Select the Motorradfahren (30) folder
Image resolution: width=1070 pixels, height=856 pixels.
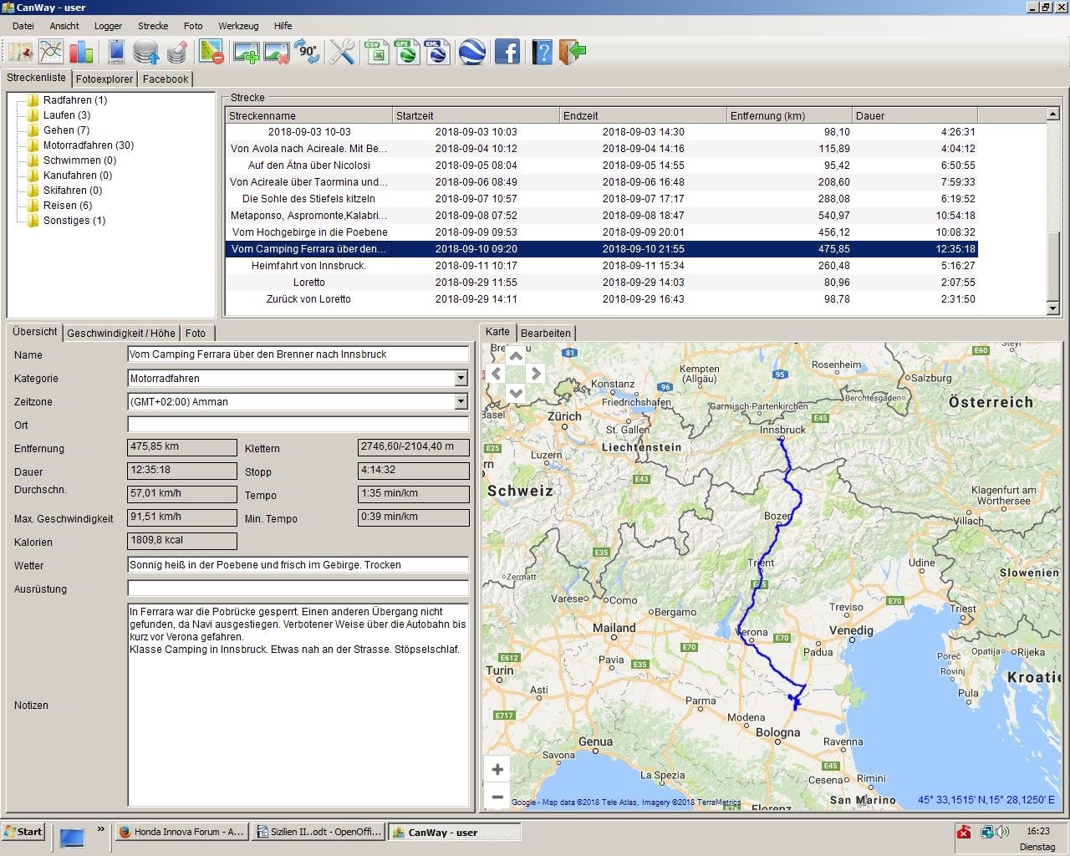coord(88,145)
